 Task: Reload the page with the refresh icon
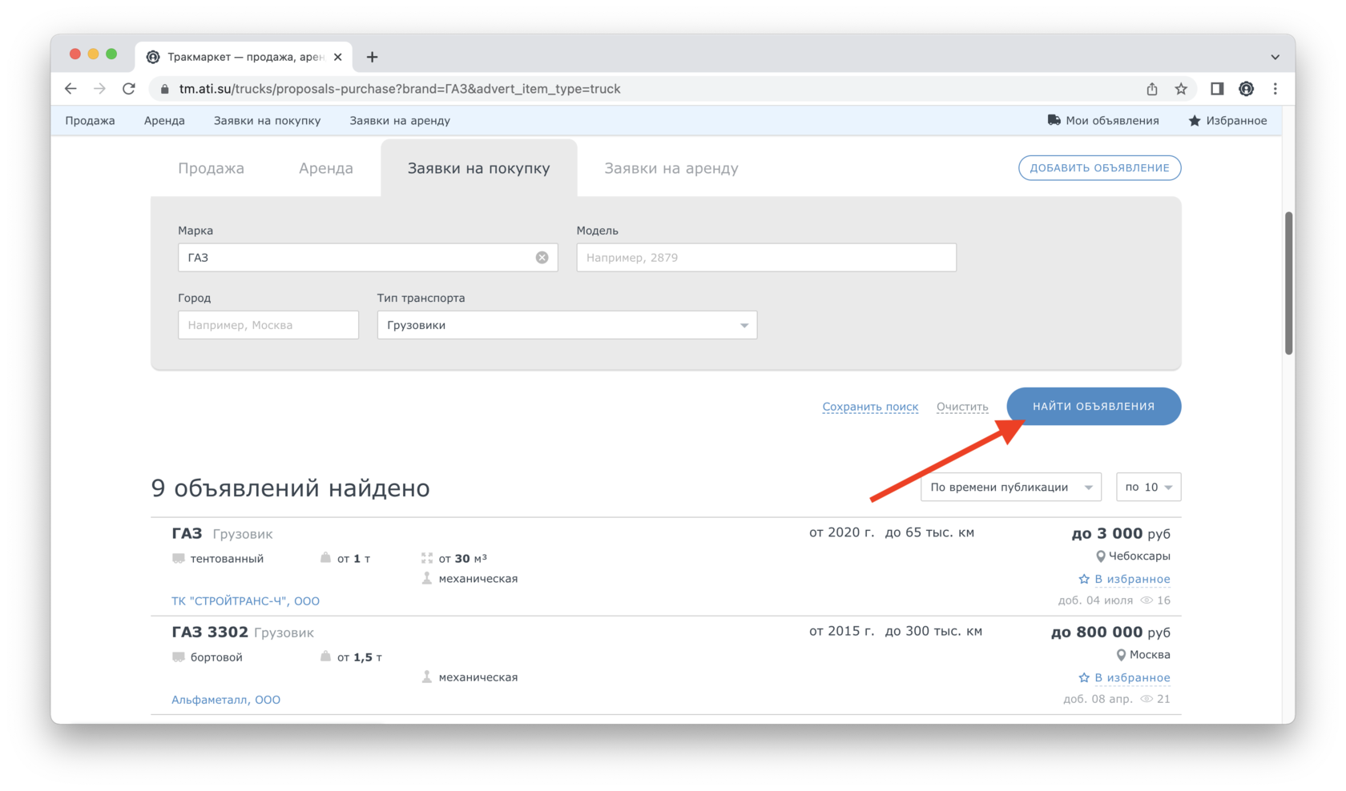(129, 89)
